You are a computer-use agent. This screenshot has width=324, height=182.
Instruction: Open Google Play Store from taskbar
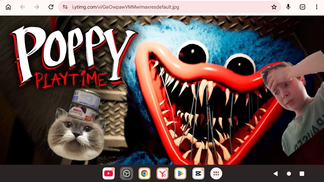click(x=180, y=174)
